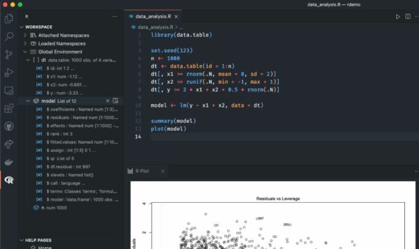419x249 pixels.
Task: Open the Explorer view in activity bar
Action: 9,18
